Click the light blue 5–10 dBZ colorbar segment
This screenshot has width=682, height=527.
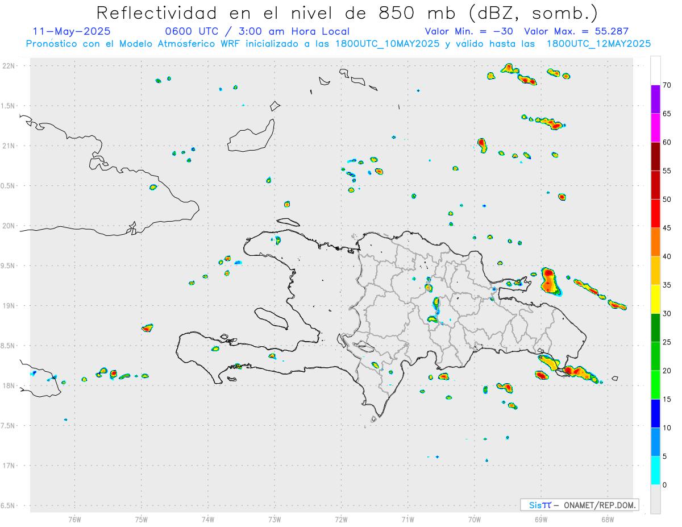click(655, 442)
